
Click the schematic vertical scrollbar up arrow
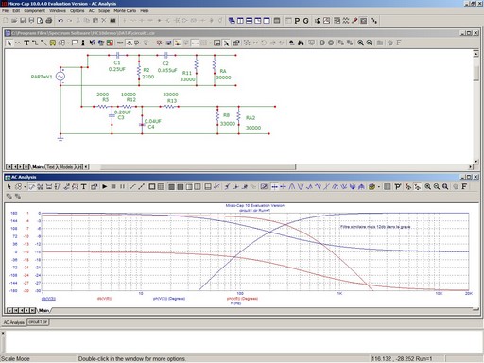(475, 54)
